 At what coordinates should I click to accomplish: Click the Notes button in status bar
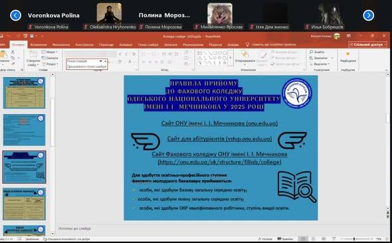[x=265, y=239]
